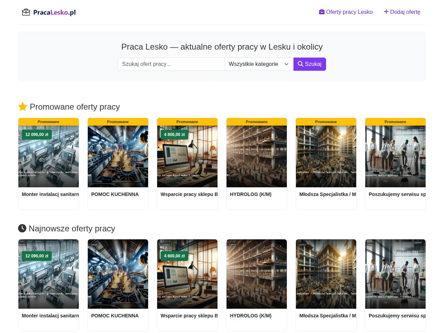The height and width of the screenshot is (333, 444).
Task: Click newest Monter instalacji sanitarnych title
Action: pos(50,316)
